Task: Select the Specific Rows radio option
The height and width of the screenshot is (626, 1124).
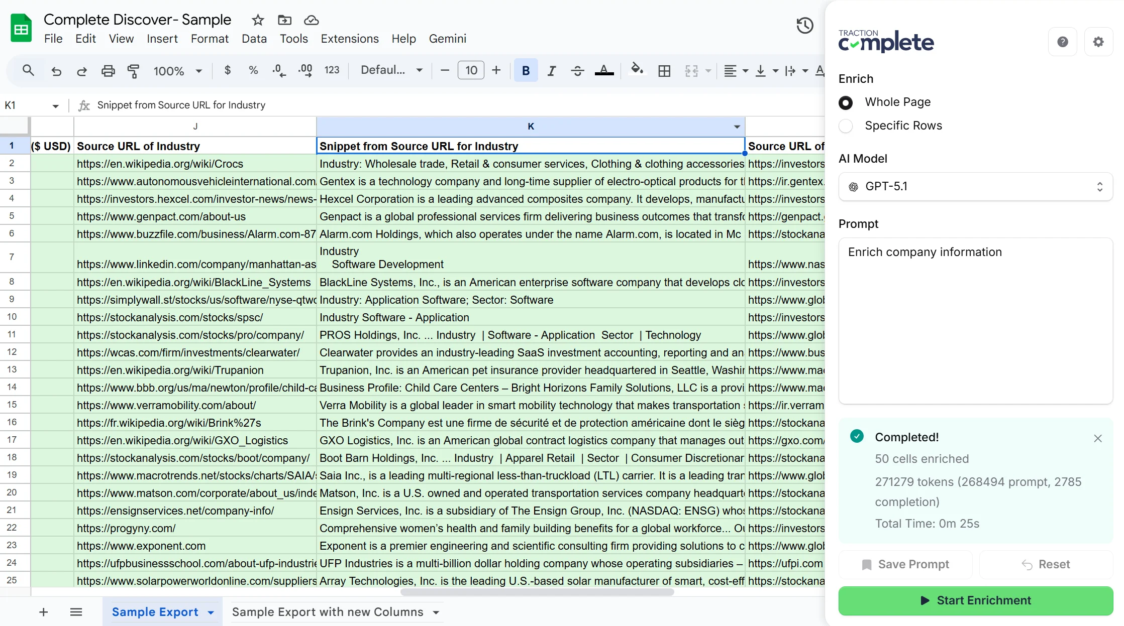Action: tap(846, 126)
